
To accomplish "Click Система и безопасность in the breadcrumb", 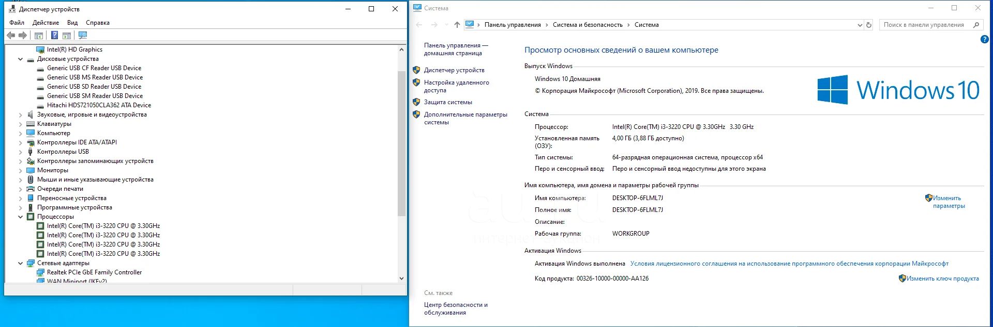I will pos(588,25).
